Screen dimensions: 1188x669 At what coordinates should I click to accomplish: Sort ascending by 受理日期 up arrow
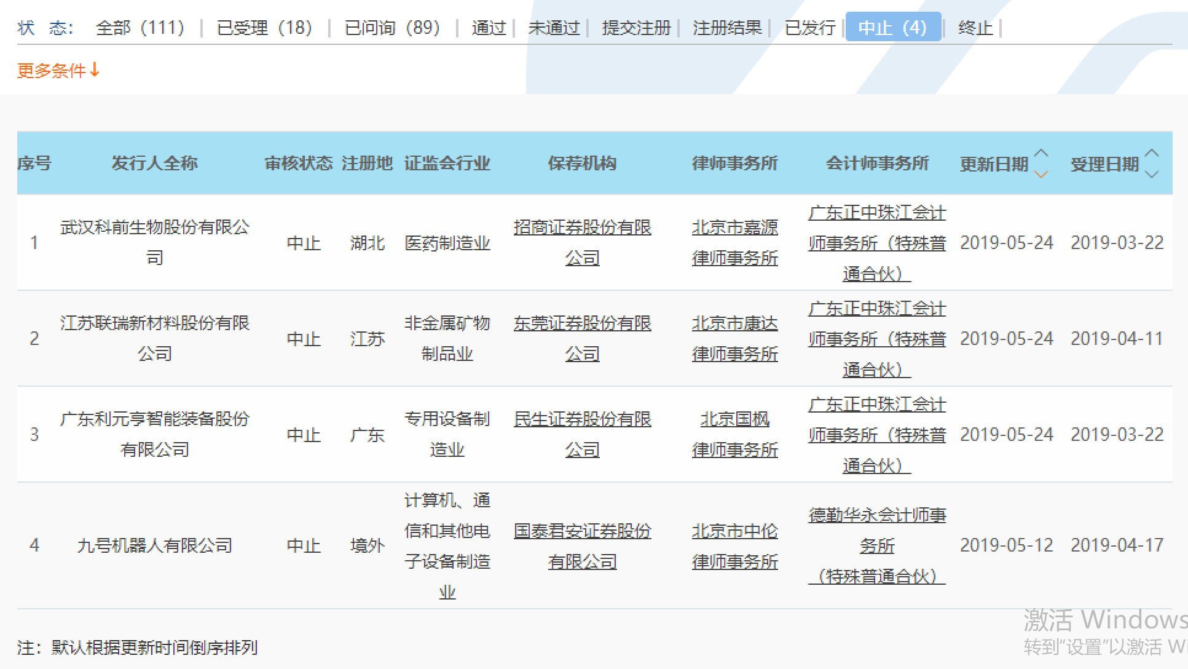click(1152, 153)
